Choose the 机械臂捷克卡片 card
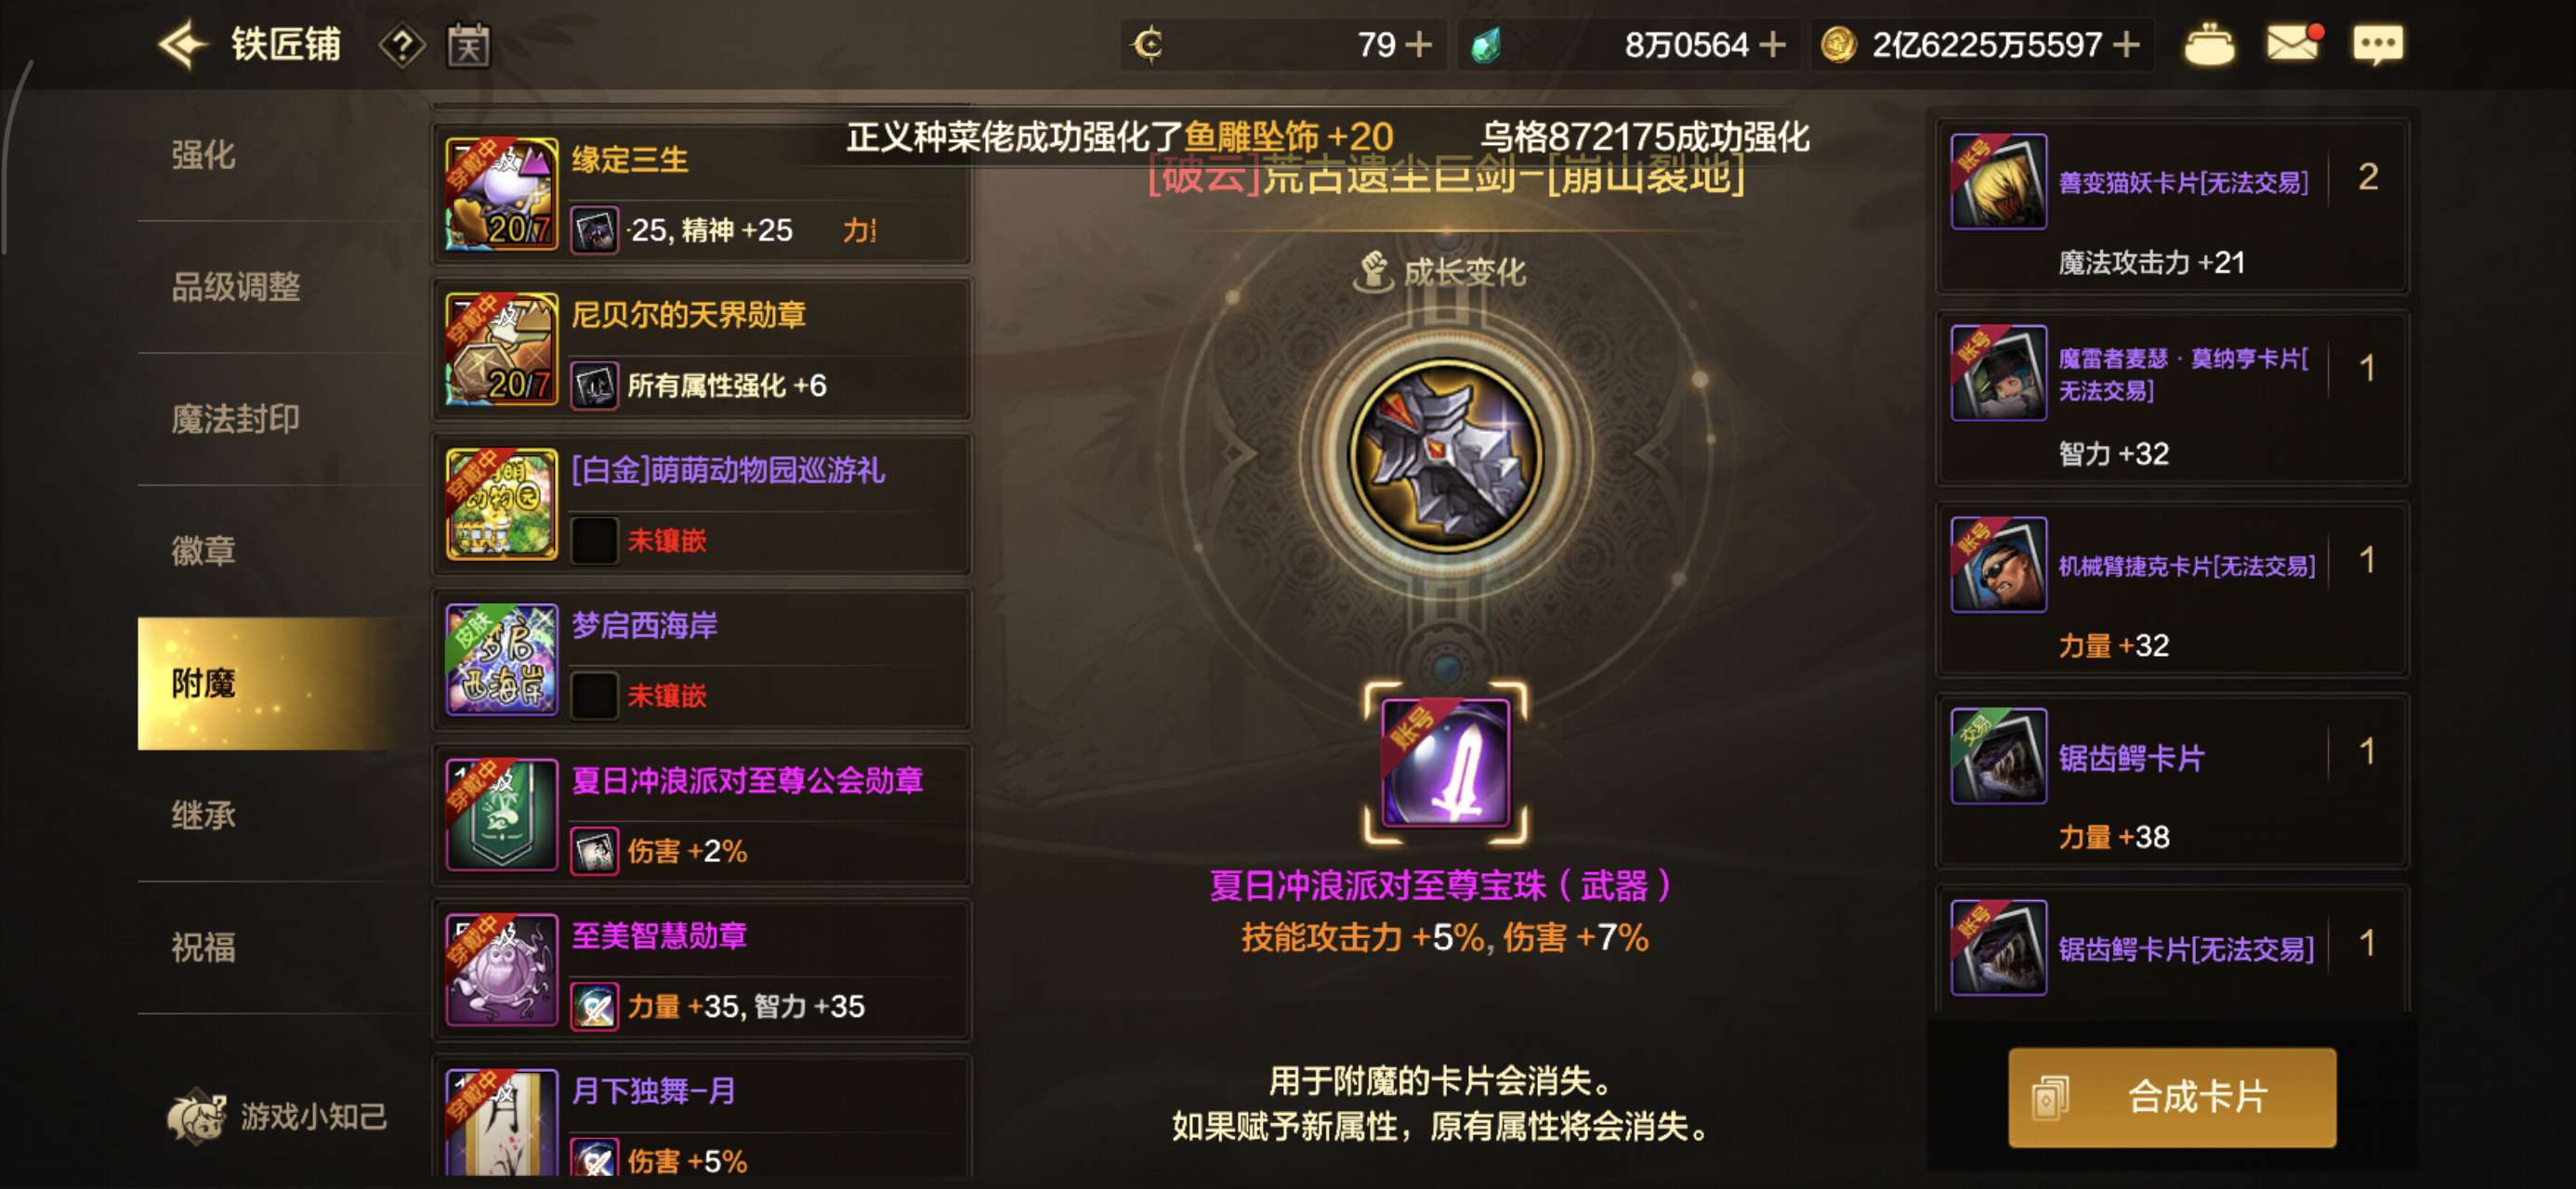Screen dimensions: 2576x1189 click(2172, 590)
